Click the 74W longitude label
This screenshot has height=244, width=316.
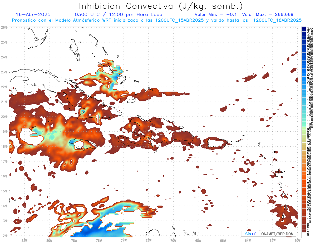click(124, 240)
